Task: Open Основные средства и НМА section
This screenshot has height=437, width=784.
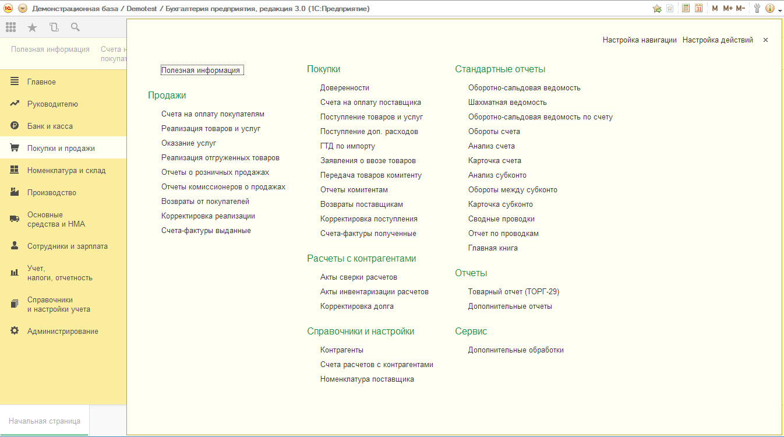Action: click(x=63, y=219)
